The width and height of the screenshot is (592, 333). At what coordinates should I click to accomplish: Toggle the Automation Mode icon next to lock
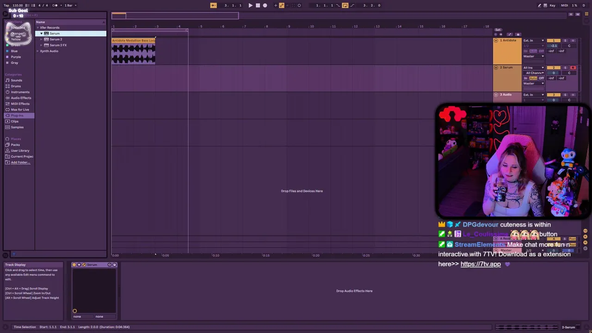tap(510, 35)
